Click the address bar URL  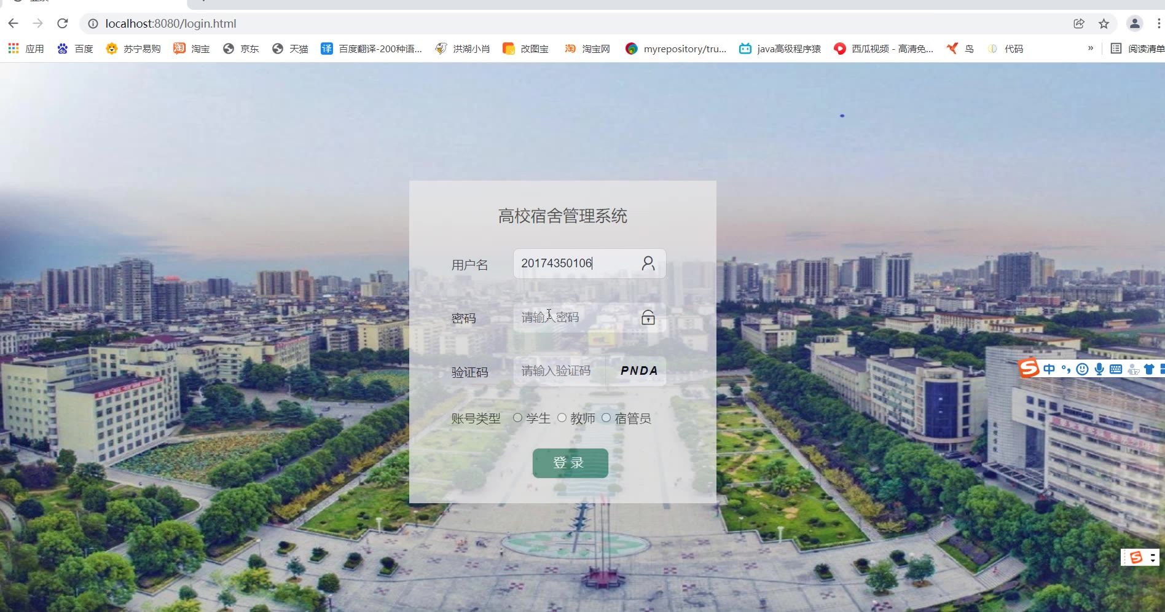[x=171, y=23]
